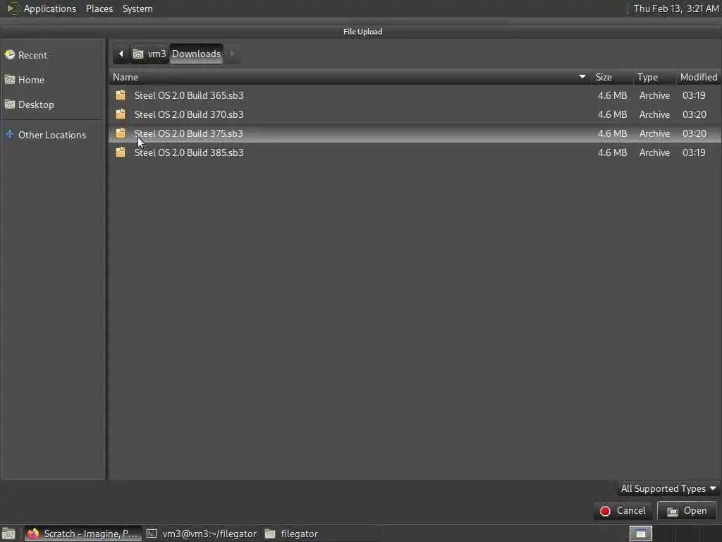Click the show desktop icon in bottom panel
The width and height of the screenshot is (722, 542).
(8, 534)
